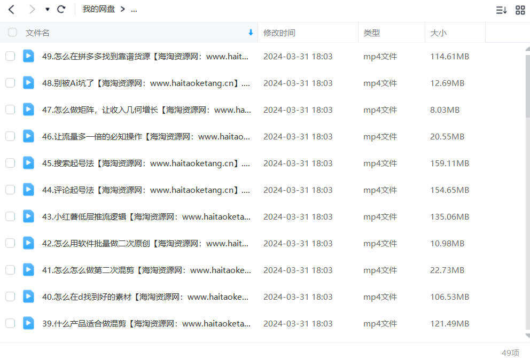Select checkbox for 40.怎么在d找到好的素材

[x=10, y=297]
